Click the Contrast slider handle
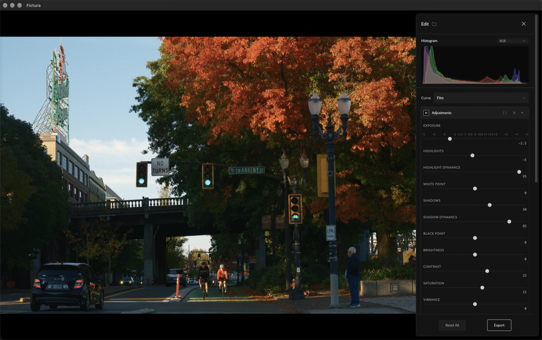The width and height of the screenshot is (542, 340). 487,271
